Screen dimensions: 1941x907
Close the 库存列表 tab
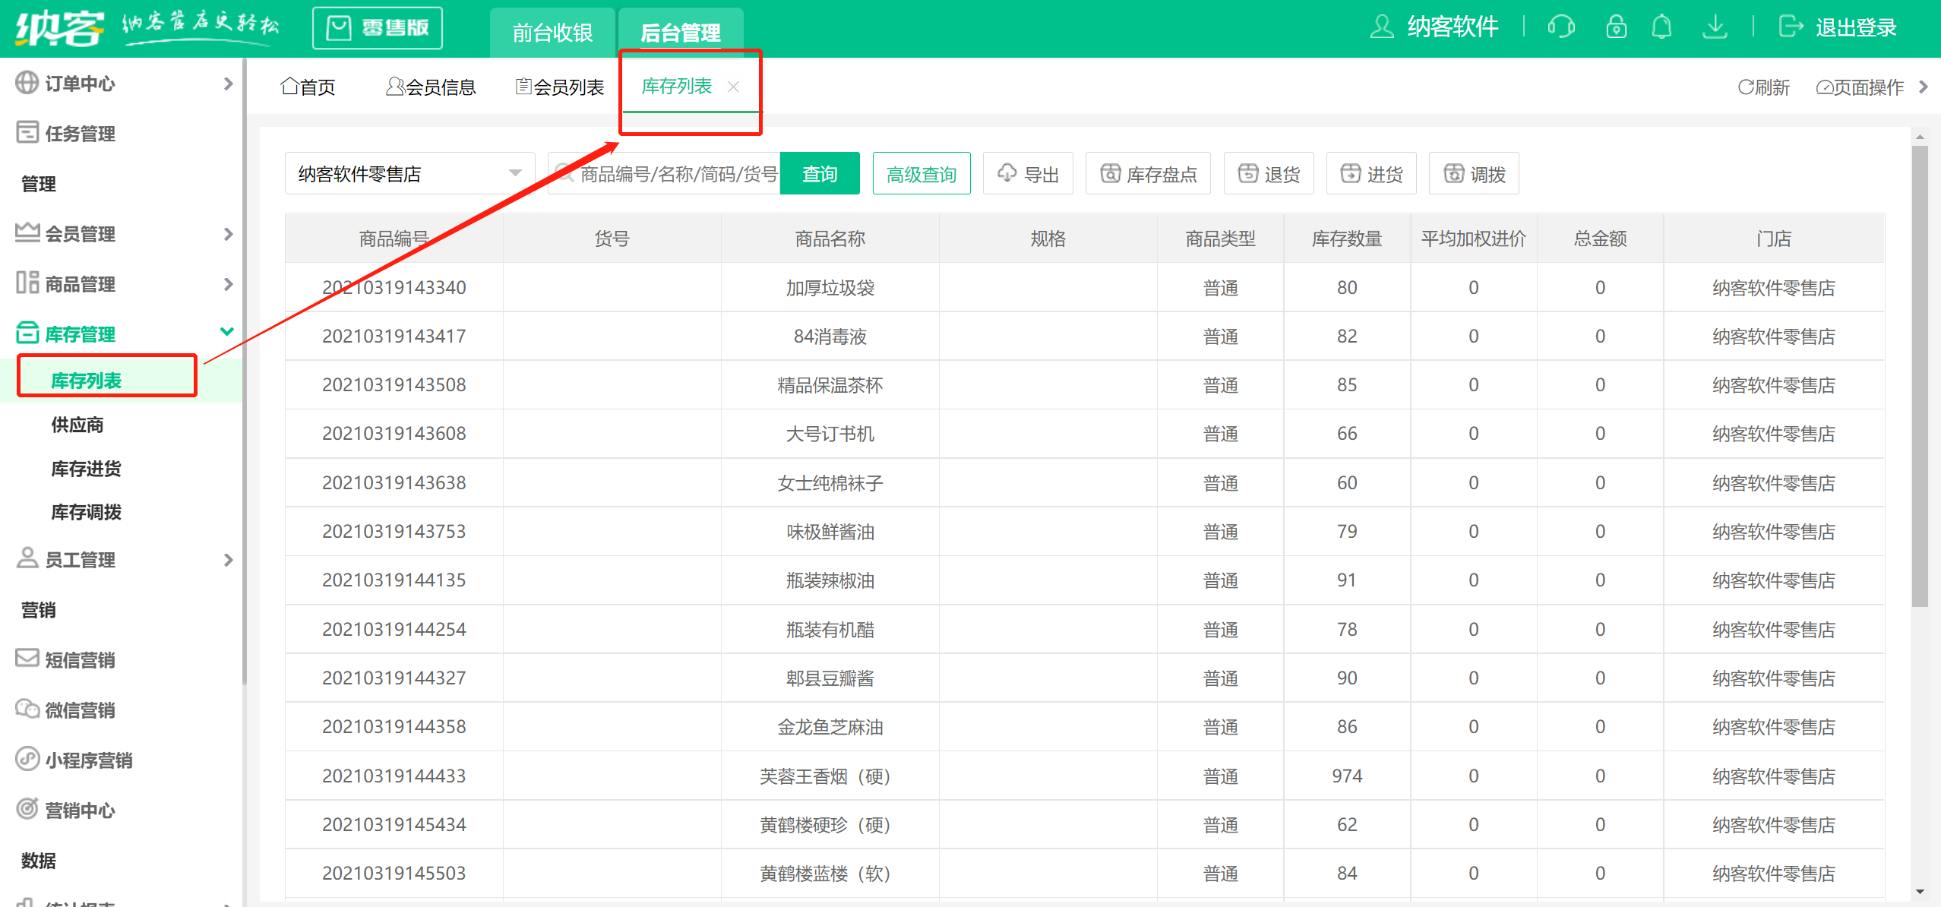tap(733, 87)
